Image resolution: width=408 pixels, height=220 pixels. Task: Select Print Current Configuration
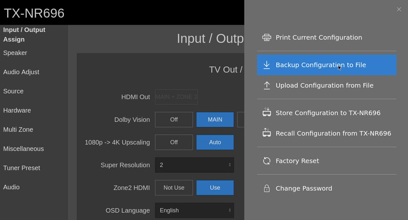327,38
